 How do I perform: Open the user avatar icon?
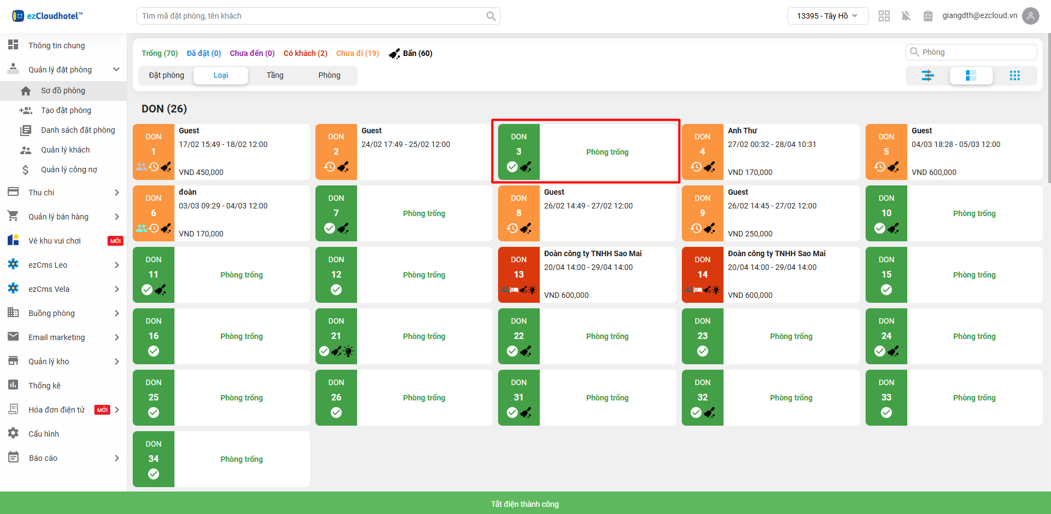tap(1031, 16)
